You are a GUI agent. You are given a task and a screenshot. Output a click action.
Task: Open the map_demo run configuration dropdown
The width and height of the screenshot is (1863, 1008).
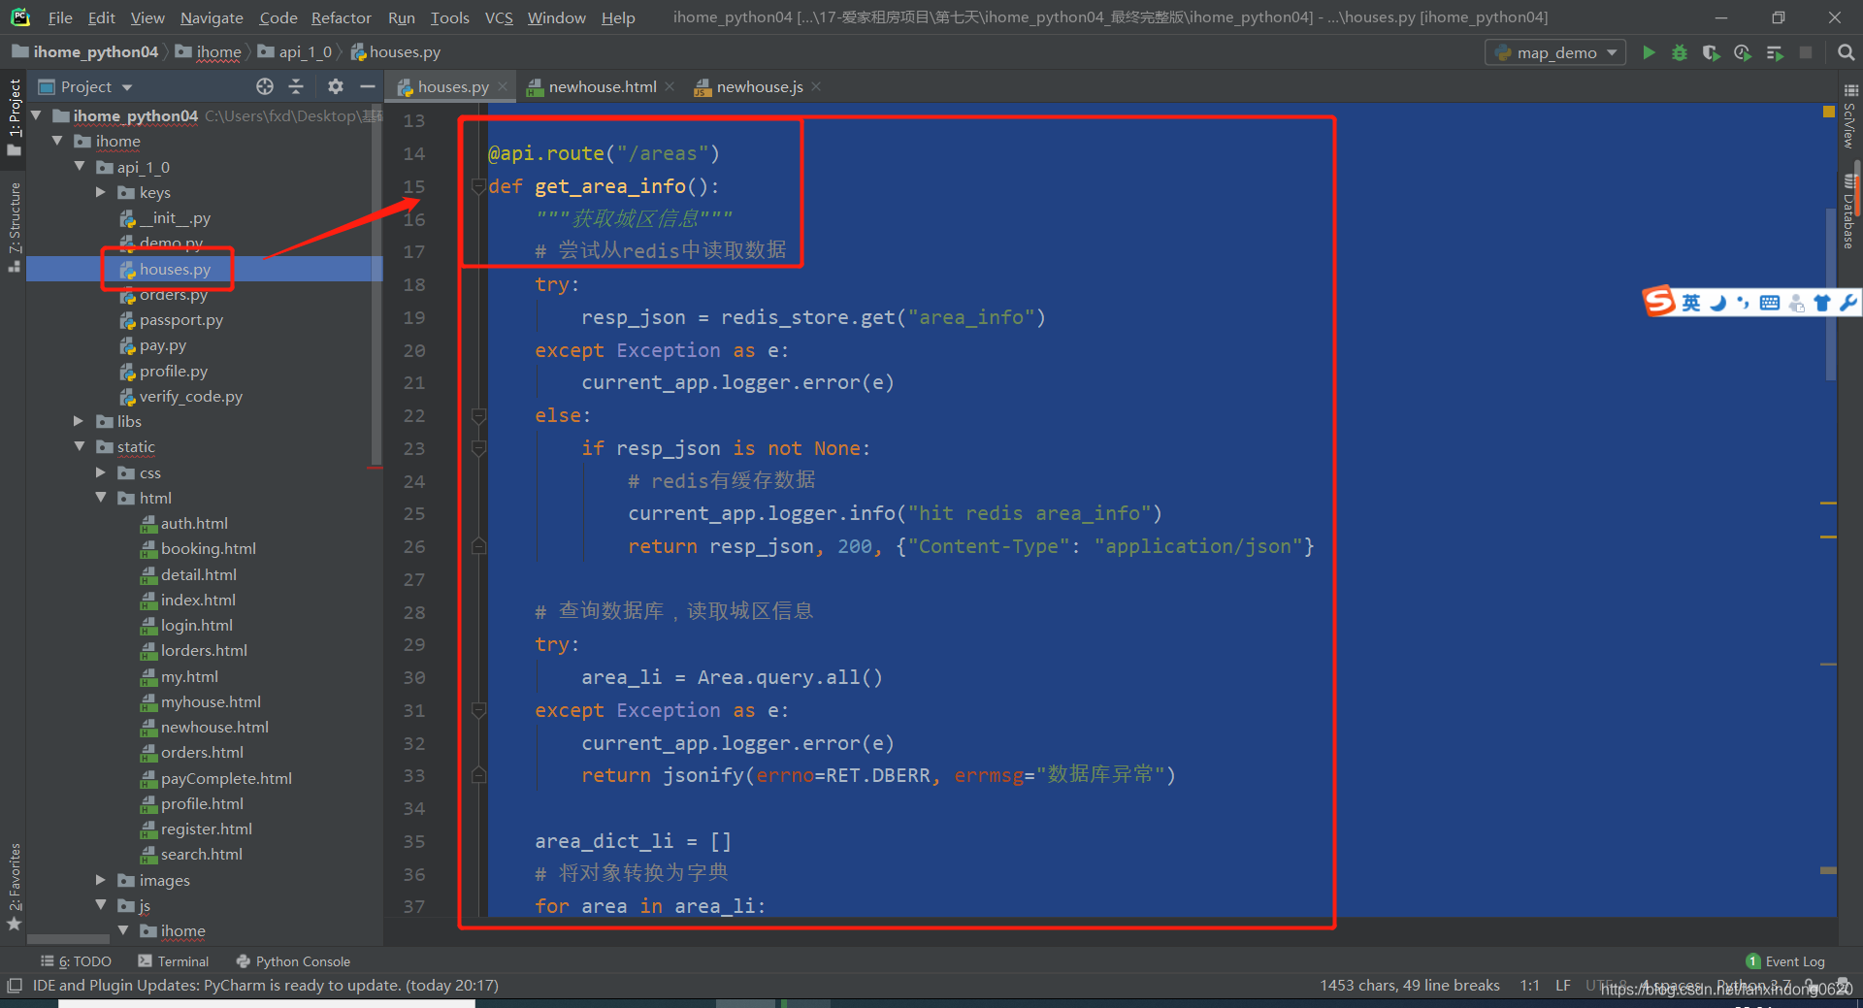pos(1555,52)
